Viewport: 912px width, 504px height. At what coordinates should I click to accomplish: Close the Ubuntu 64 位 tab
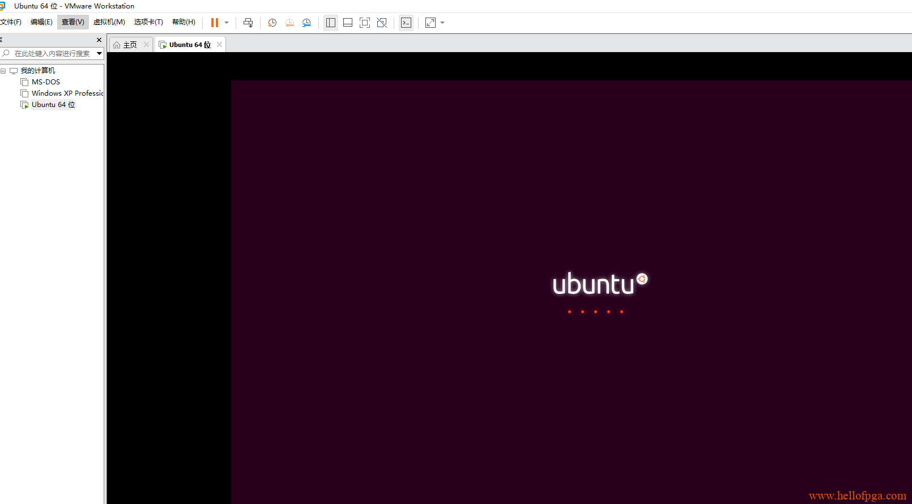219,45
